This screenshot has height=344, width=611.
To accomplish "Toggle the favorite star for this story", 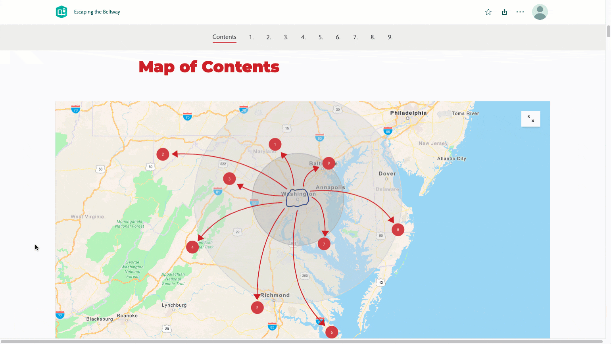I will (x=488, y=12).
